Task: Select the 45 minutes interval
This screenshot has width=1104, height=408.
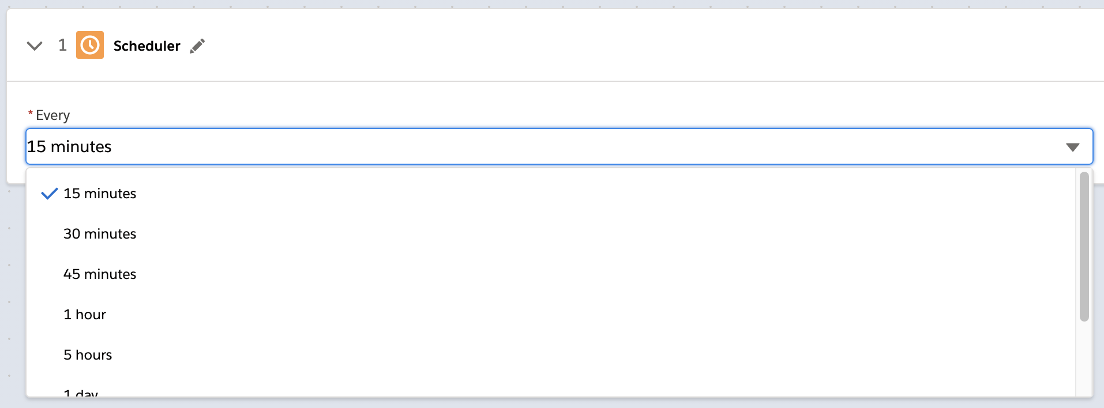Action: [99, 274]
